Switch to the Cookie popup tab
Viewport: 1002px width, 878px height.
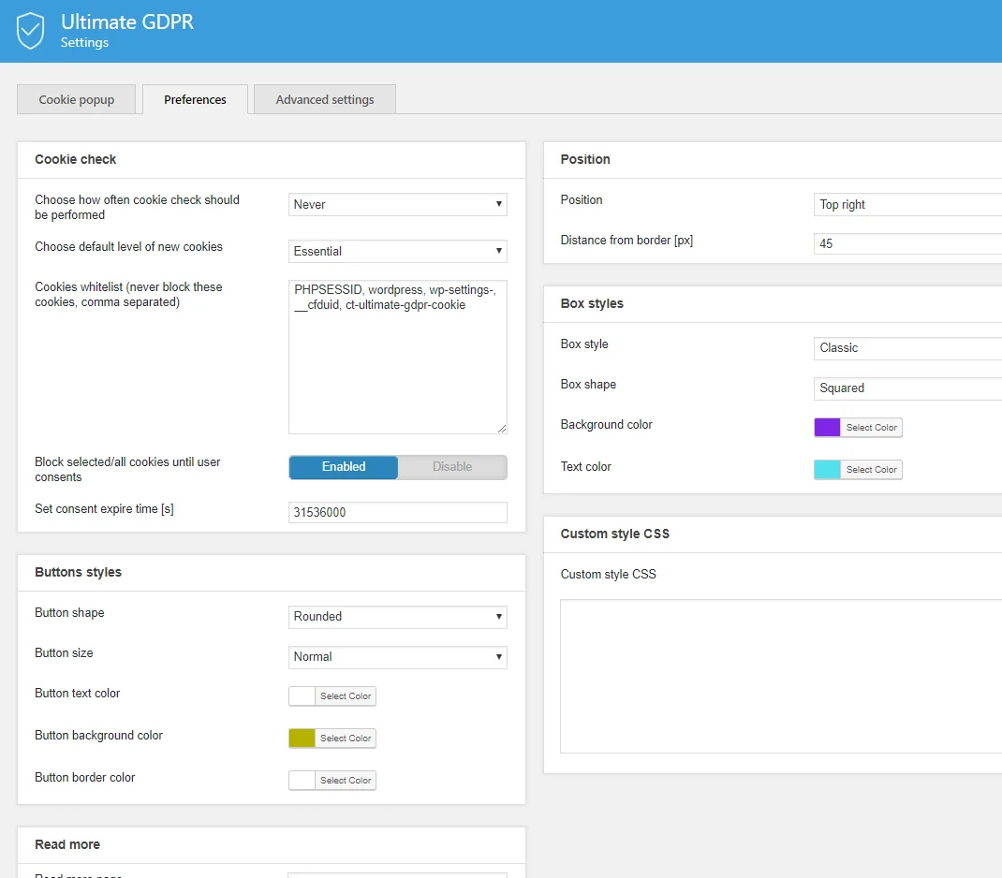[76, 99]
